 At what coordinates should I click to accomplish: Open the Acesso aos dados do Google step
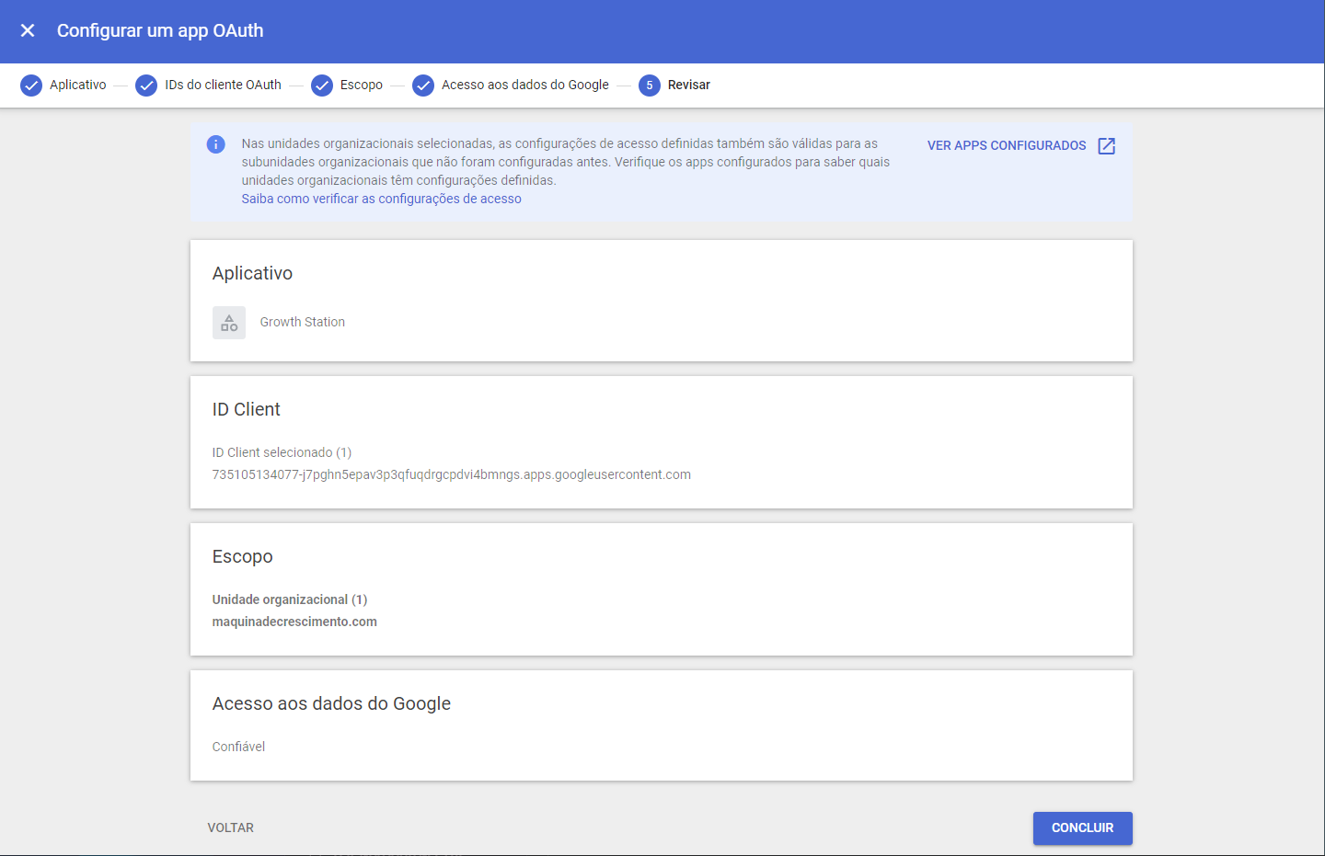[524, 85]
